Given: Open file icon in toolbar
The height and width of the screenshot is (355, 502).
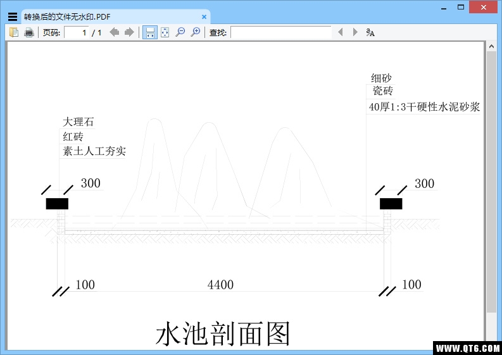Looking at the screenshot, I should pyautogui.click(x=14, y=32).
